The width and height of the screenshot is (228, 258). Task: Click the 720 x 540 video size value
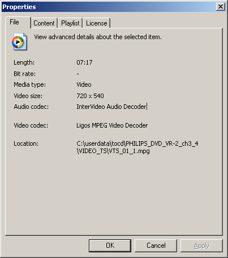click(90, 96)
